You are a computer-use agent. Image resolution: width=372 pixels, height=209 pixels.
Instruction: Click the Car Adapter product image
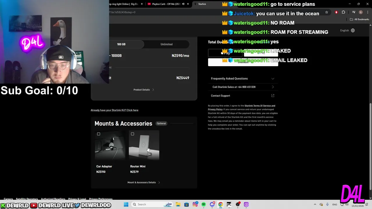coord(110,145)
